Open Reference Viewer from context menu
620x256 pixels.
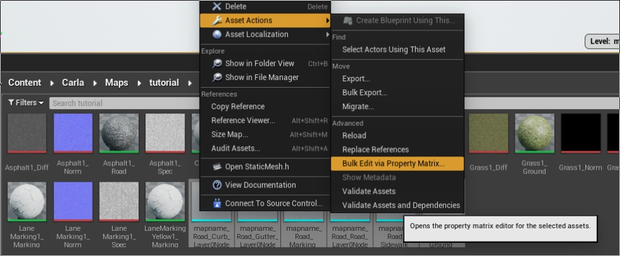[243, 120]
